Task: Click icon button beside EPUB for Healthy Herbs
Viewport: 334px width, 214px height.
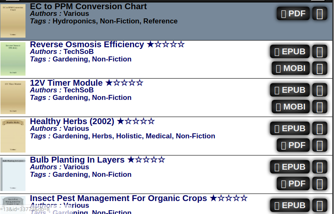Action: 320,129
